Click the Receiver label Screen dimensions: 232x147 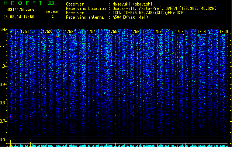pyautogui.click(x=75, y=13)
